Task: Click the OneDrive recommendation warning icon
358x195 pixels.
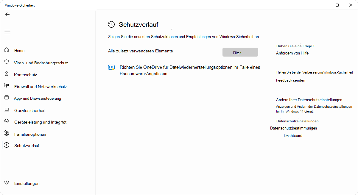Action: pyautogui.click(x=111, y=68)
